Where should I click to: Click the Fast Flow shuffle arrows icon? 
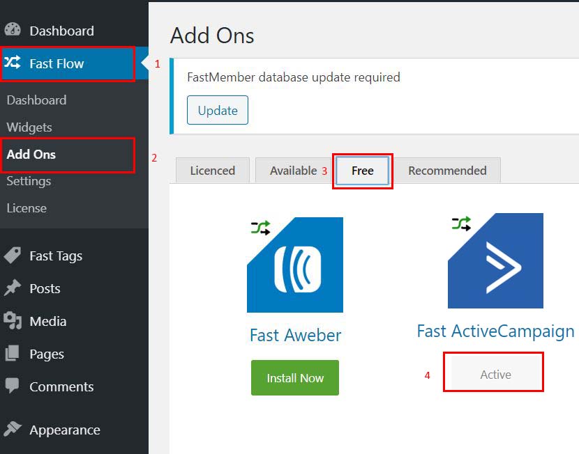point(13,62)
